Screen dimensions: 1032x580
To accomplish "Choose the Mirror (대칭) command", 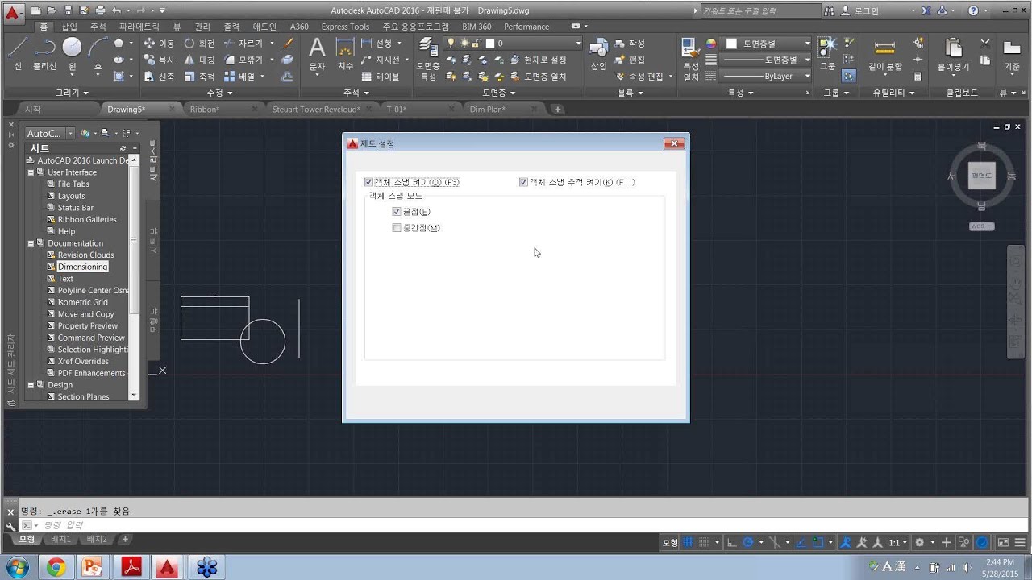I will (200, 60).
